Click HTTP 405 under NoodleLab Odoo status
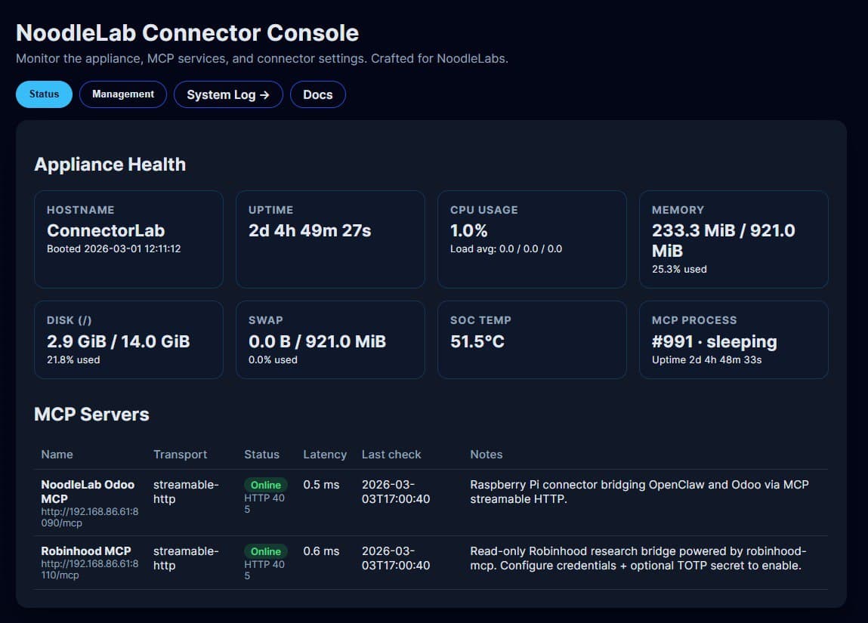This screenshot has width=868, height=623. pyautogui.click(x=264, y=504)
